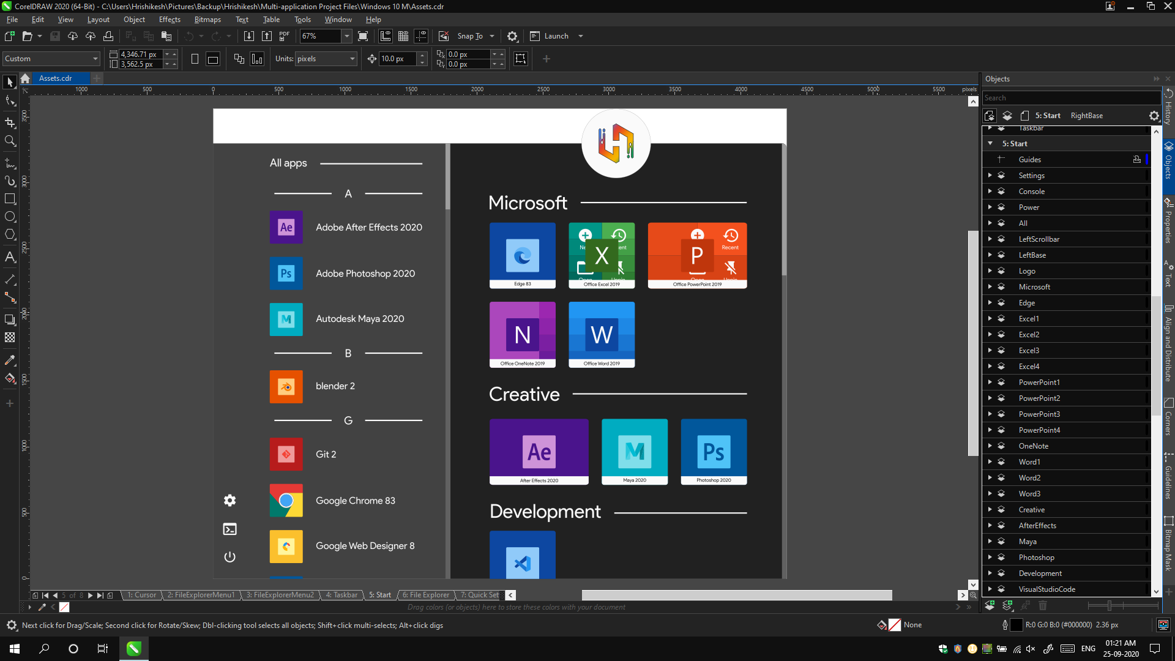
Task: Select the Ellipse tool
Action: [x=10, y=217]
